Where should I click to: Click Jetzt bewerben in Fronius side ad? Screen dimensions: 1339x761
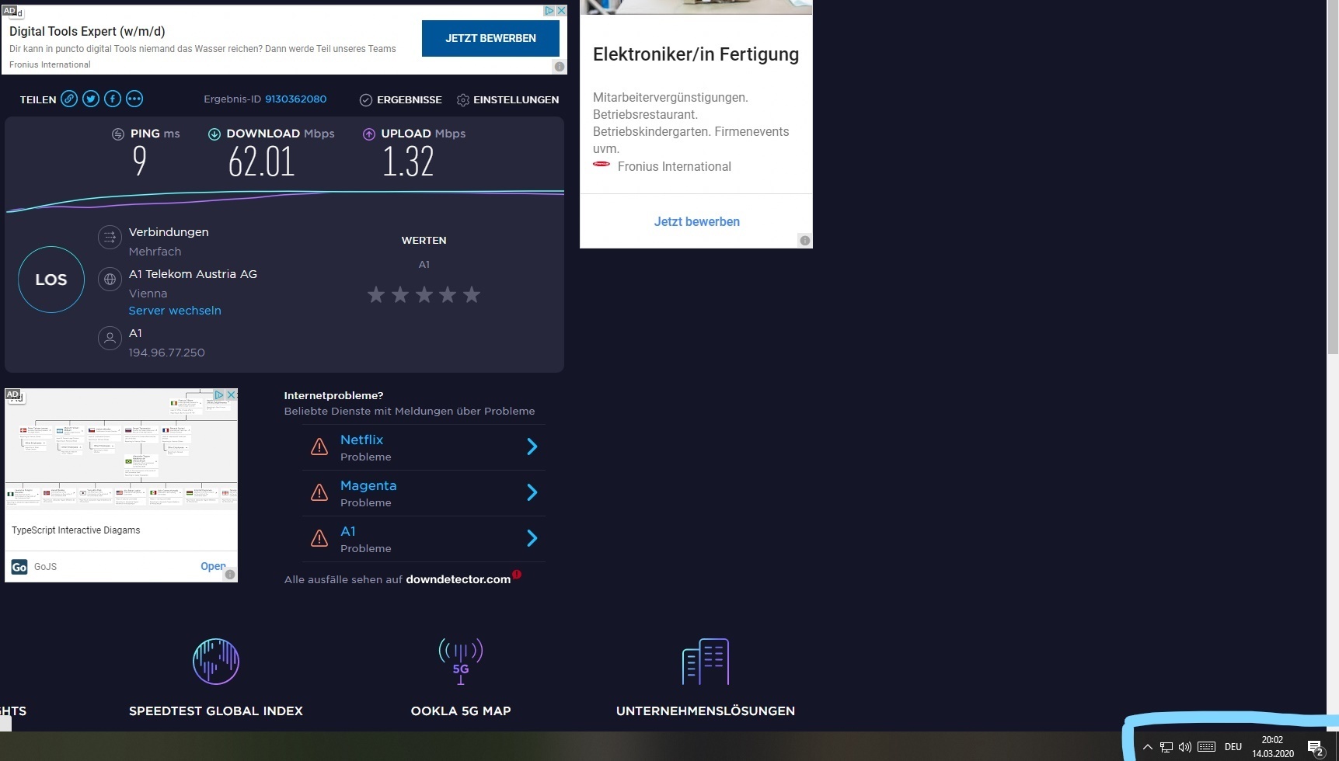pyautogui.click(x=696, y=221)
